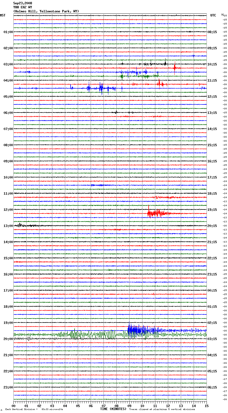
Task: Click the 04:00 MST time label
Action: [x=8, y=80]
